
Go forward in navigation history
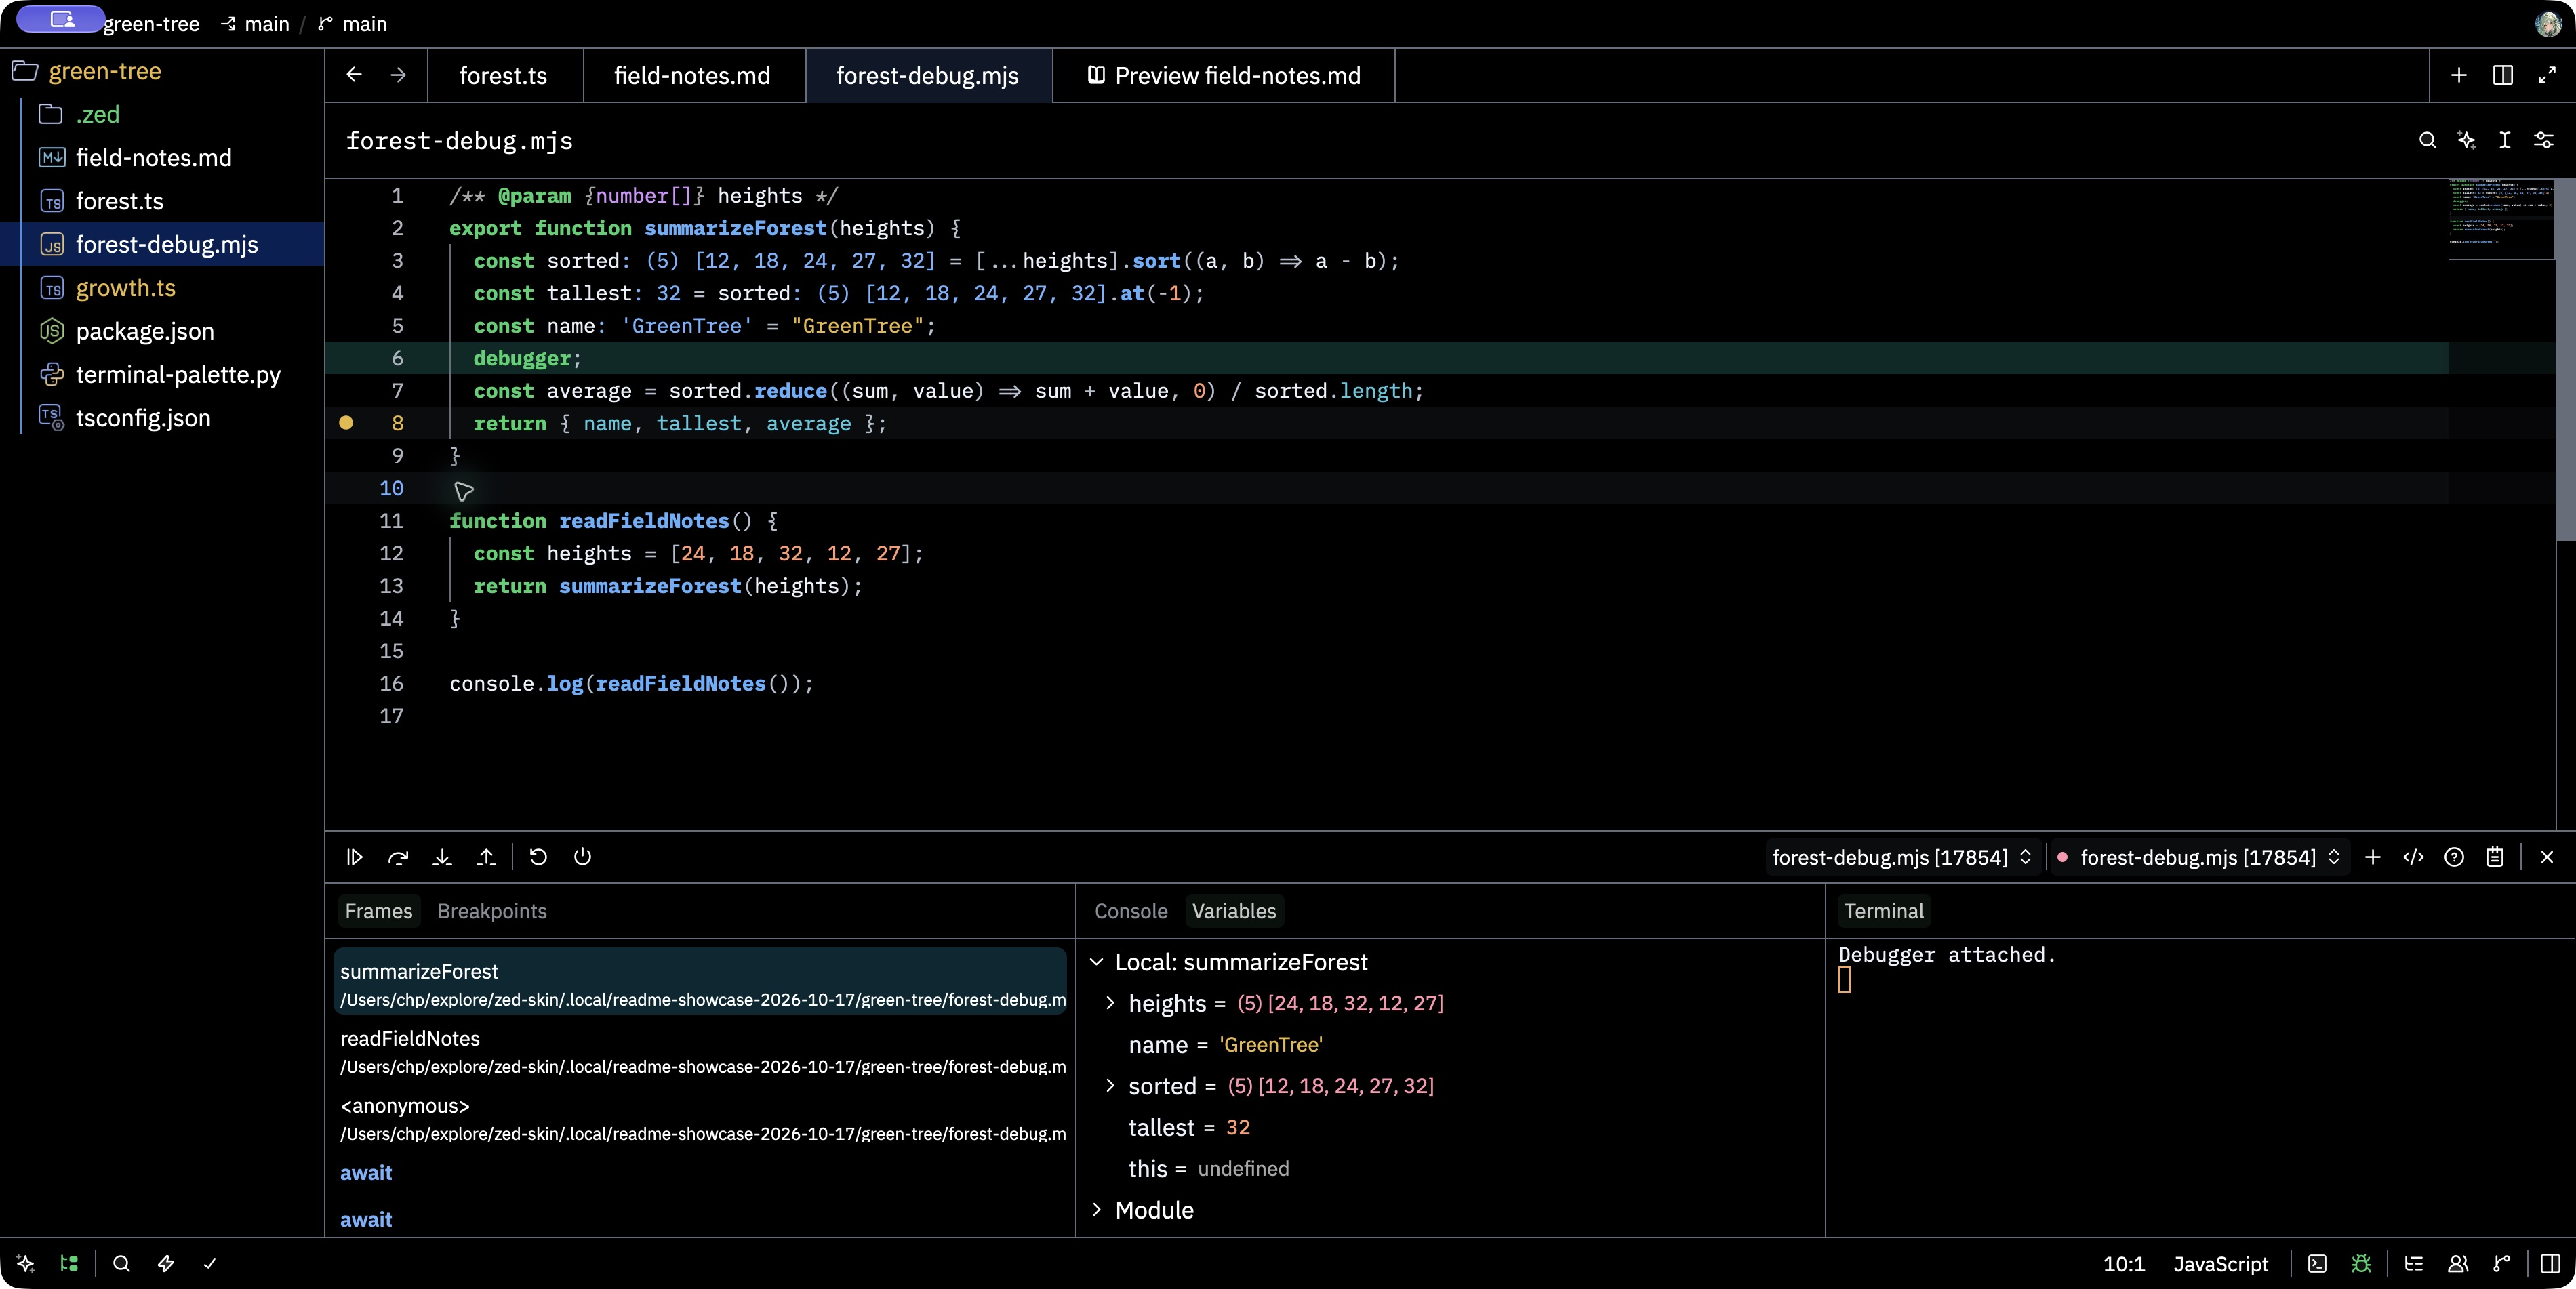point(398,75)
